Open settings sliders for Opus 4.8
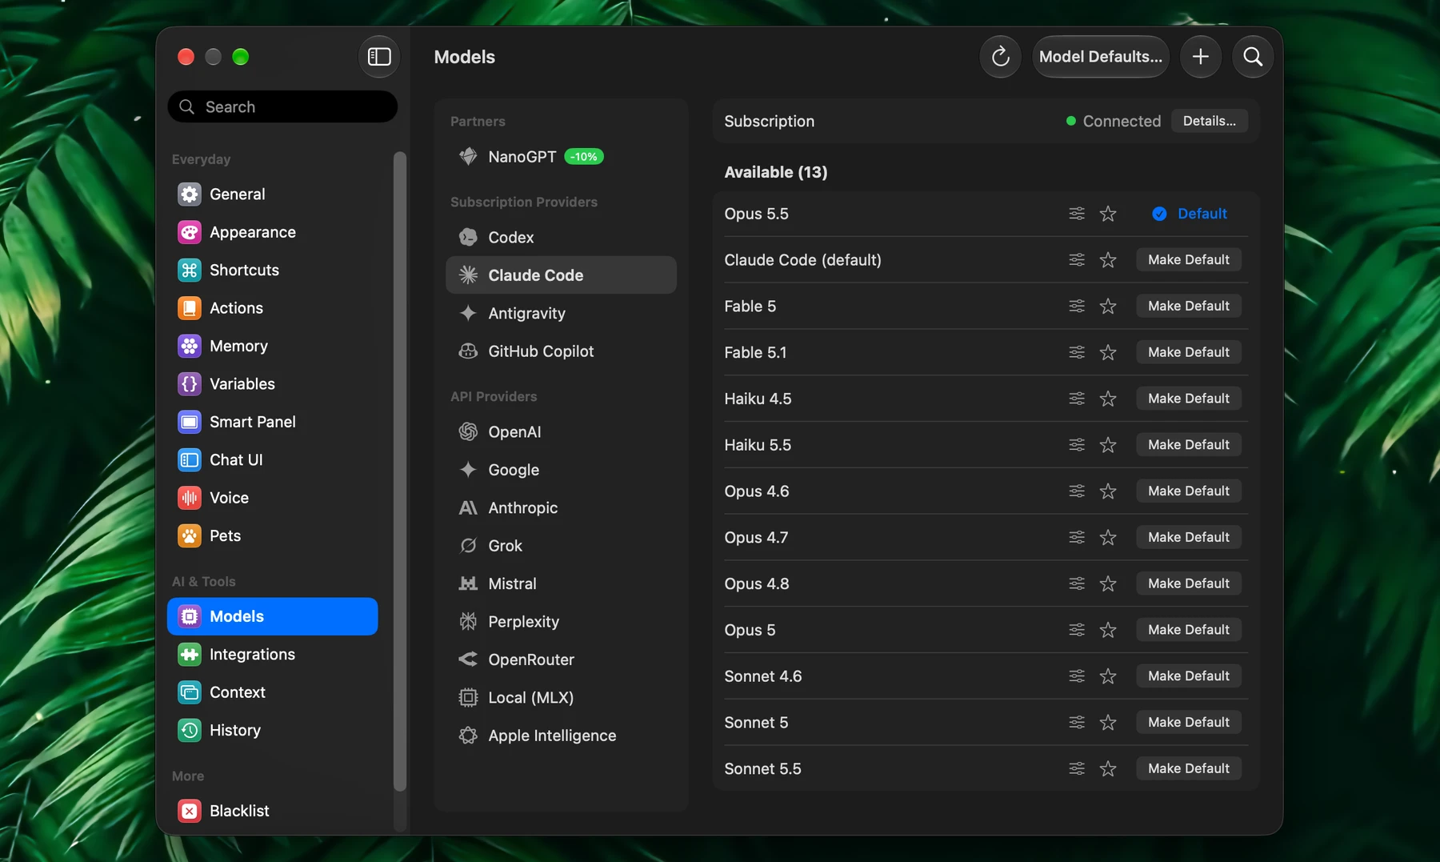Viewport: 1440px width, 862px height. 1077,584
